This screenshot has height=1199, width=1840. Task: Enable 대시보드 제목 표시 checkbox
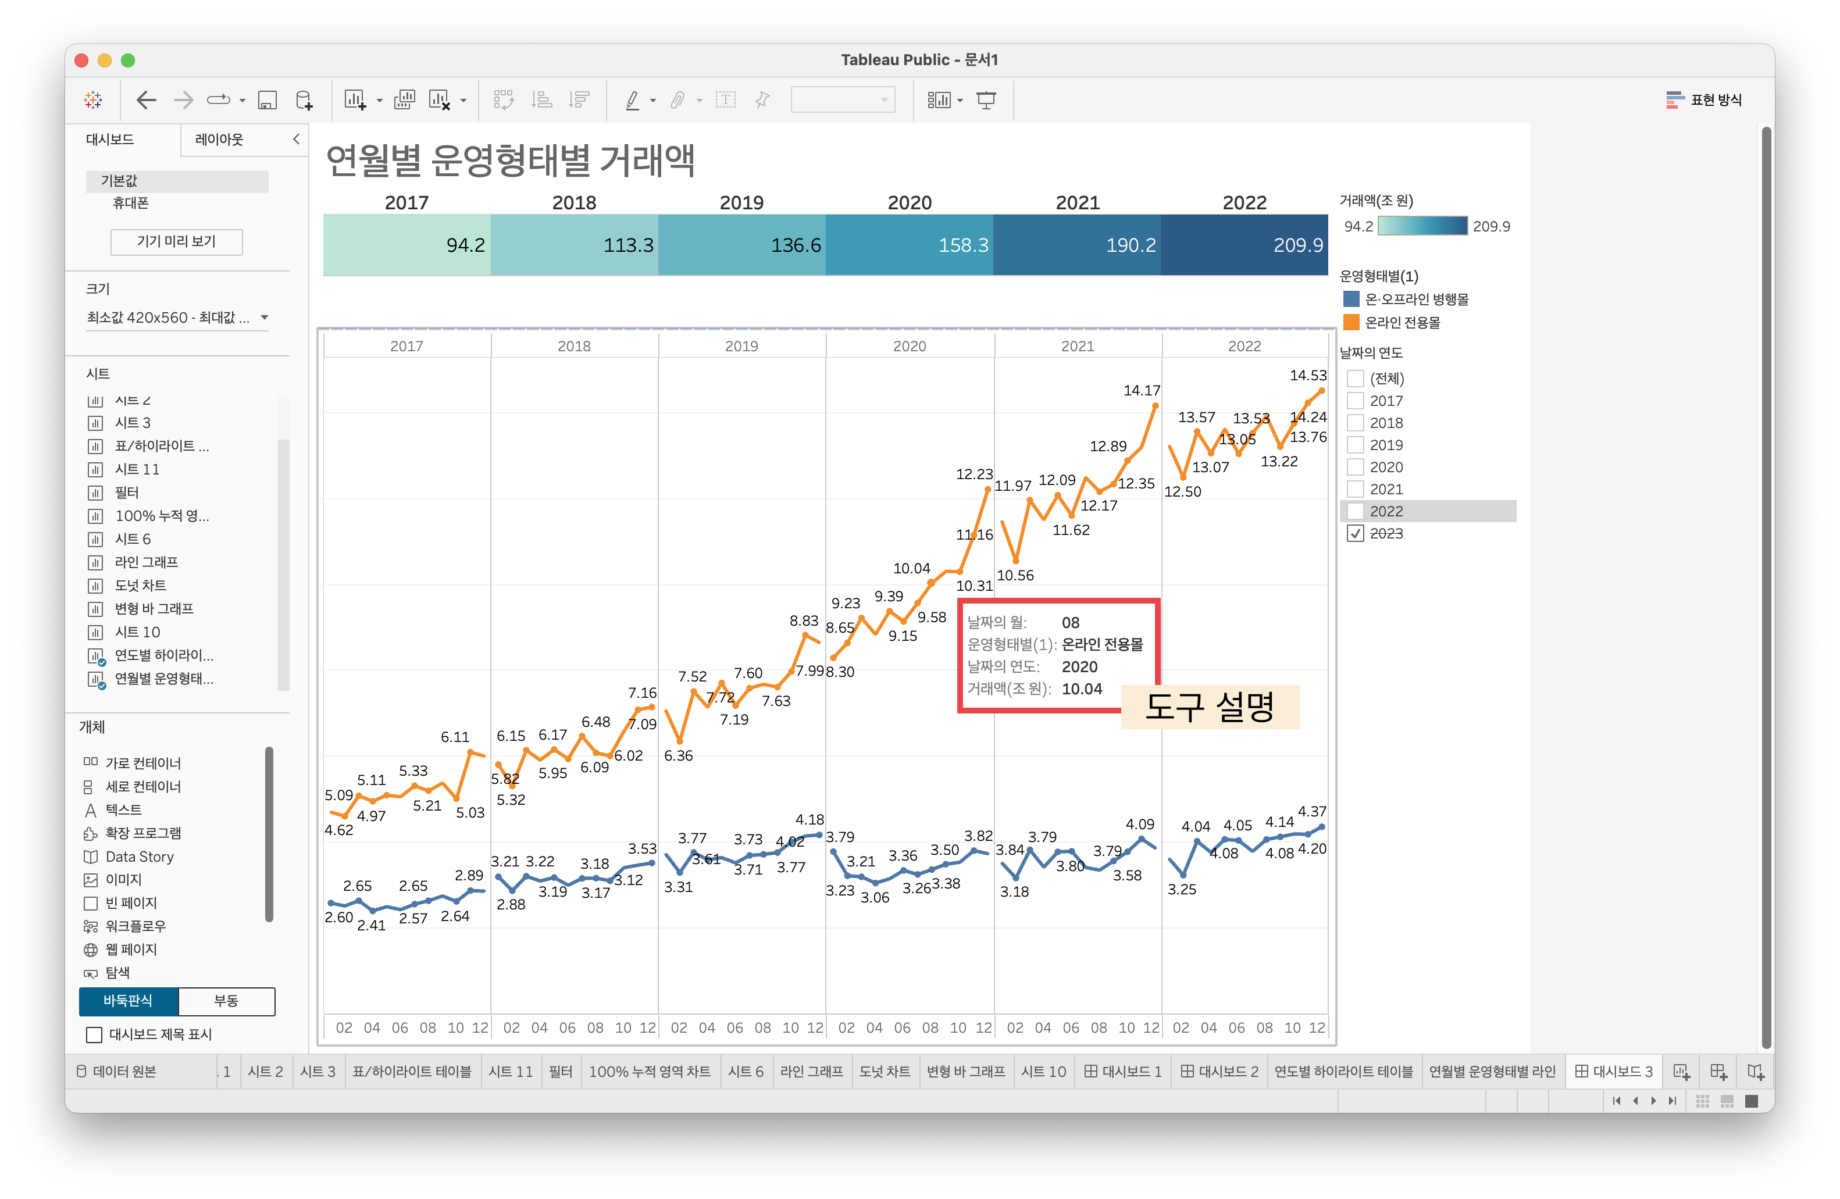(x=94, y=1034)
